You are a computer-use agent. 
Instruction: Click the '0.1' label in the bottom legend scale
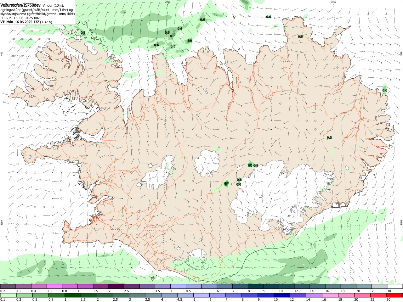point(3,300)
